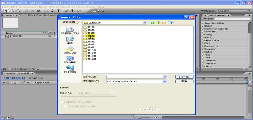
Task: Create new folder in Import File dialog
Action: pos(164,23)
